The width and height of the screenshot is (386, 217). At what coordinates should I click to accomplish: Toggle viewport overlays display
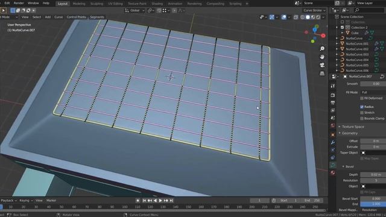(x=284, y=17)
